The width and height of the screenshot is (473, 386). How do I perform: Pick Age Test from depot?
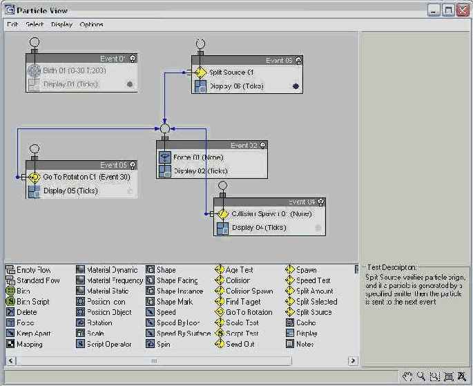coord(234,270)
